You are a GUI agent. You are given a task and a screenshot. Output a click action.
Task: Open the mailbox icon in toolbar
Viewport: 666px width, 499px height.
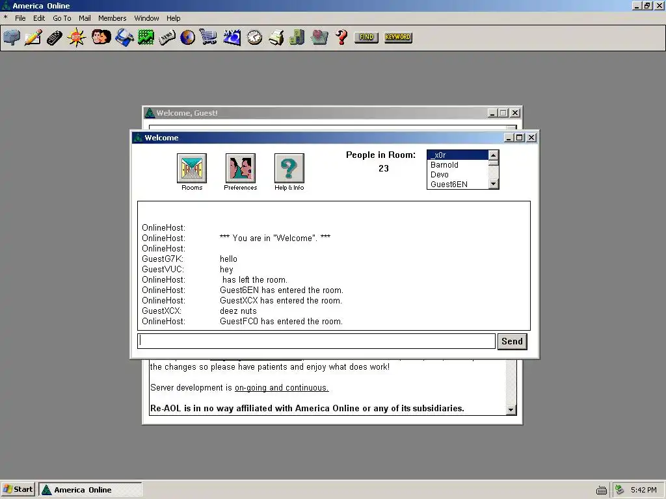click(x=12, y=37)
